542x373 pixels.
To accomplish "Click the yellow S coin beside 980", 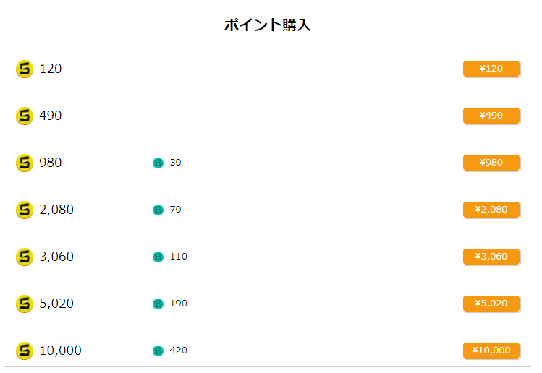I will coord(25,163).
